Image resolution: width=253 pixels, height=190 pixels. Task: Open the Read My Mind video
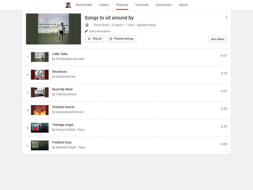pyautogui.click(x=62, y=89)
